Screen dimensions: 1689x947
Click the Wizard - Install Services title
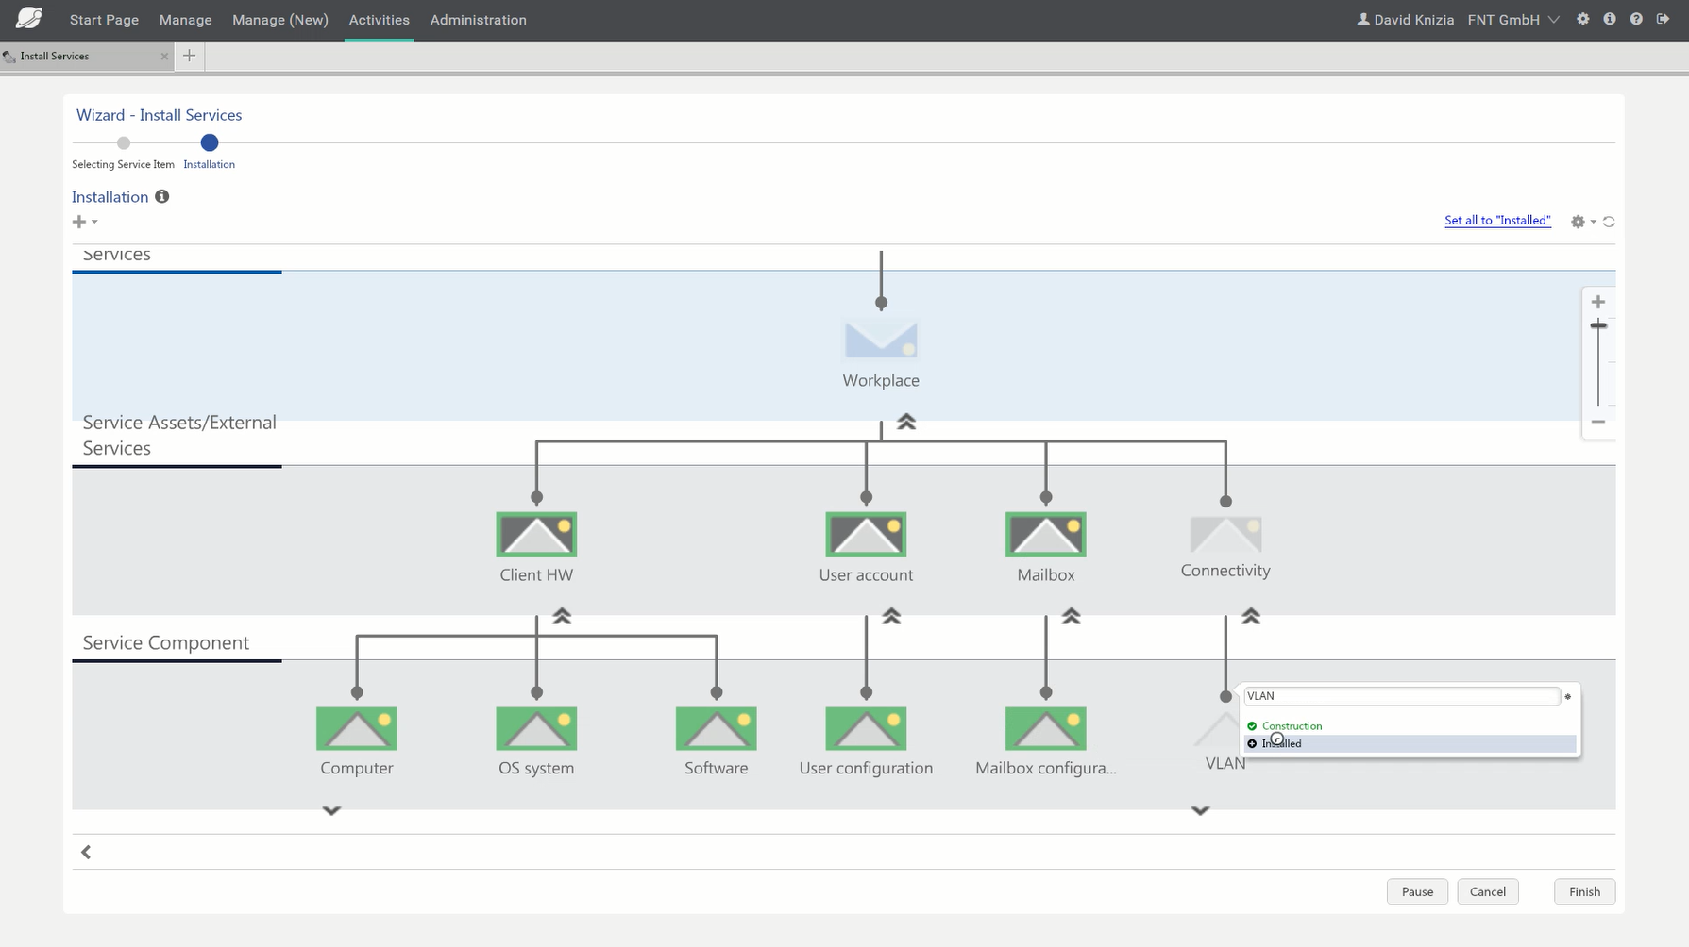(x=159, y=115)
